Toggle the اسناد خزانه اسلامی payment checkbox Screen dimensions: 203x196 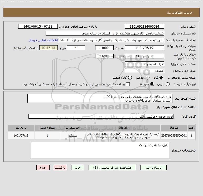coord(128,84)
